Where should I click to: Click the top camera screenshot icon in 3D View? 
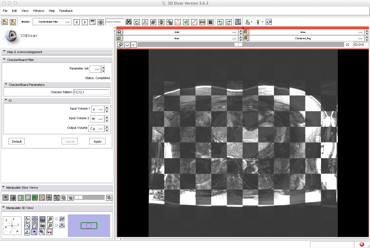(x=42, y=219)
